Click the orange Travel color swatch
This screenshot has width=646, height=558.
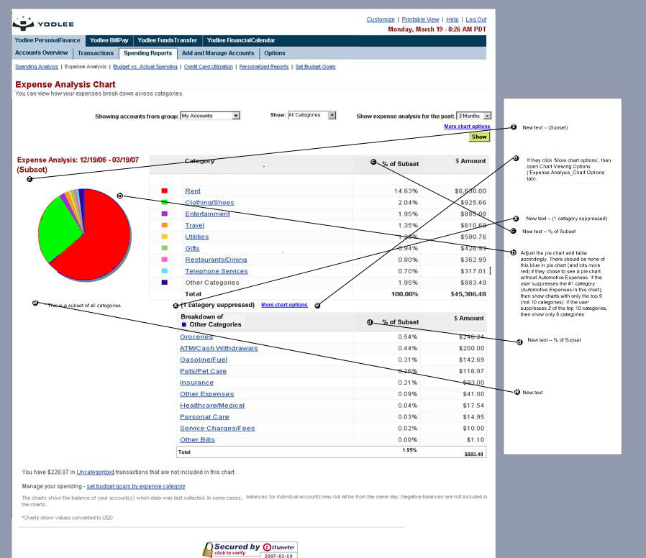pyautogui.click(x=165, y=225)
